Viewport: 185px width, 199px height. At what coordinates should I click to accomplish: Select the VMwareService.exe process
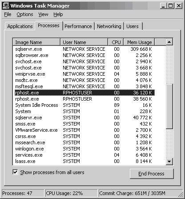pyautogui.click(x=84, y=130)
